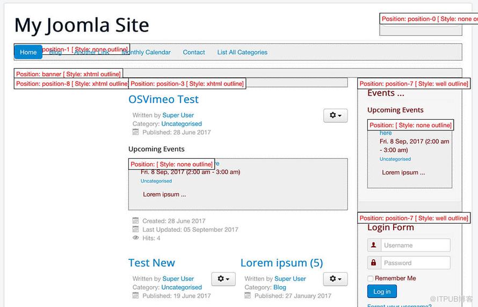
Task: Open gear dropdown for Test New article
Action: [x=223, y=279]
